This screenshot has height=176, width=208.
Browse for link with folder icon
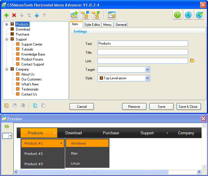point(192,61)
